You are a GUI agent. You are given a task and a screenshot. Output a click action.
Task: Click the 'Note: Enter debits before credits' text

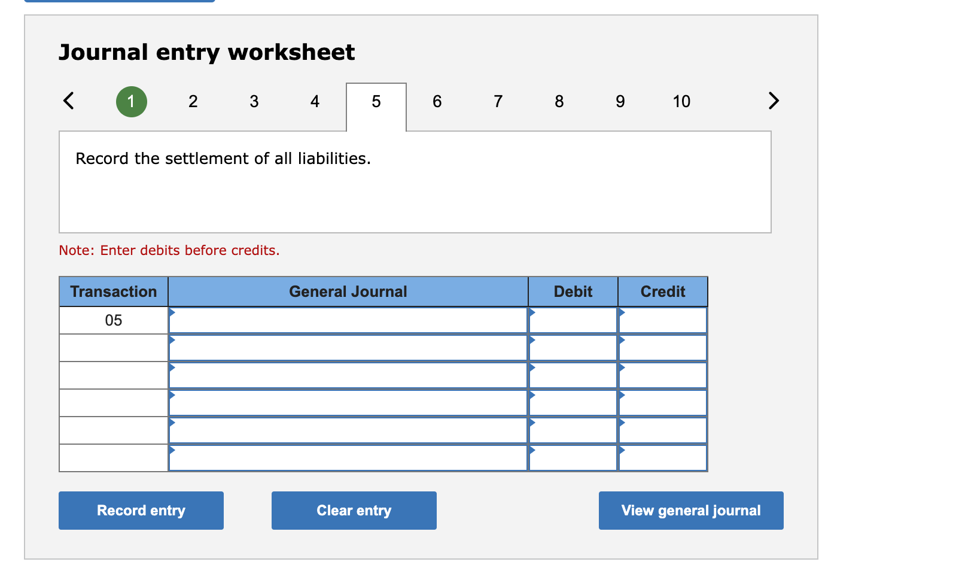(169, 250)
